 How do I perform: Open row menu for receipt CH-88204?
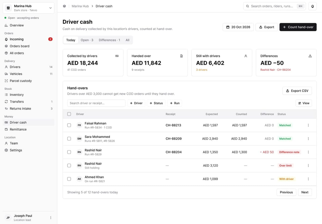pos(308,152)
